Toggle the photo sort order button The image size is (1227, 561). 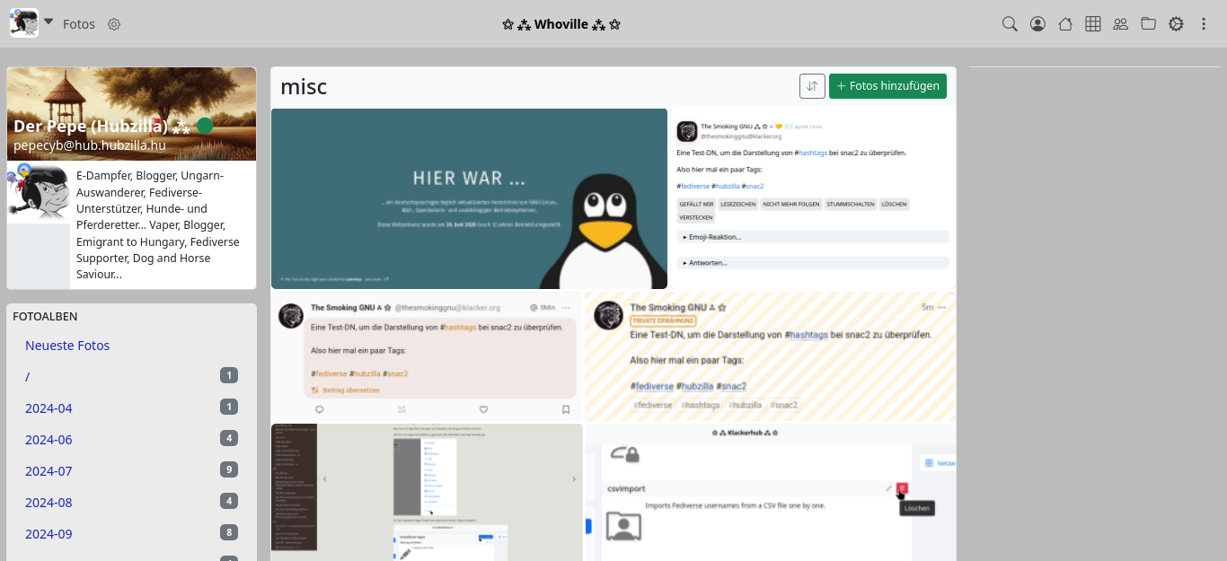812,86
